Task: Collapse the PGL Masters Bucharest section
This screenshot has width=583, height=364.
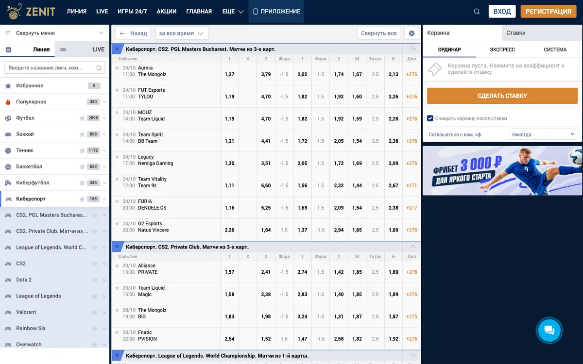Action: (x=413, y=49)
